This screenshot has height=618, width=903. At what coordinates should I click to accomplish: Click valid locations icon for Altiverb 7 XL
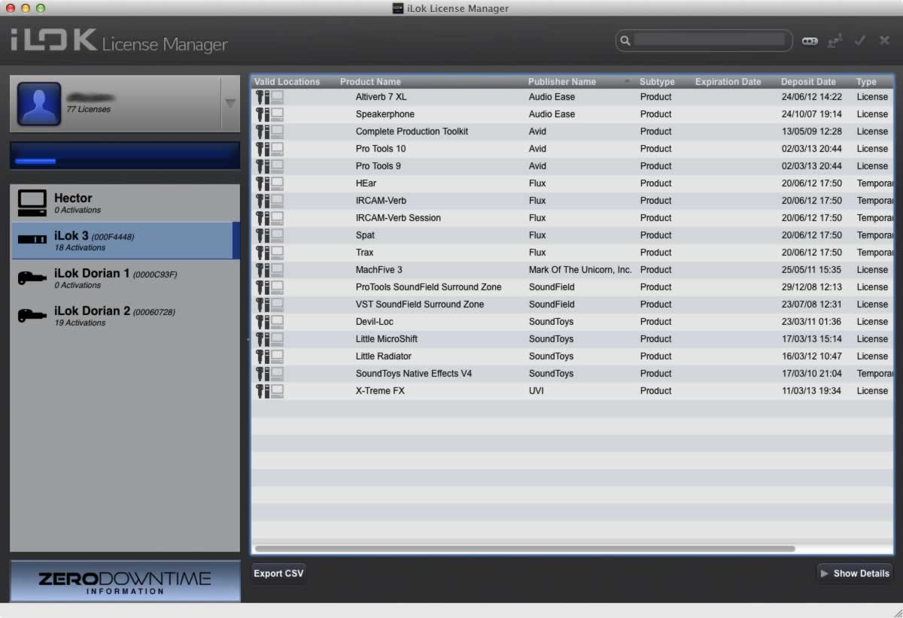(269, 97)
